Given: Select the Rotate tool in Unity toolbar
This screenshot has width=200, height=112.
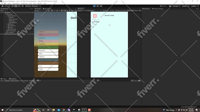Looking at the screenshot, I should [x=9, y=6].
